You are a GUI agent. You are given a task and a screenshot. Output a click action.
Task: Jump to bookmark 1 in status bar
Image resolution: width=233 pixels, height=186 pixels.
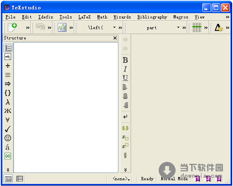pyautogui.click(x=198, y=179)
